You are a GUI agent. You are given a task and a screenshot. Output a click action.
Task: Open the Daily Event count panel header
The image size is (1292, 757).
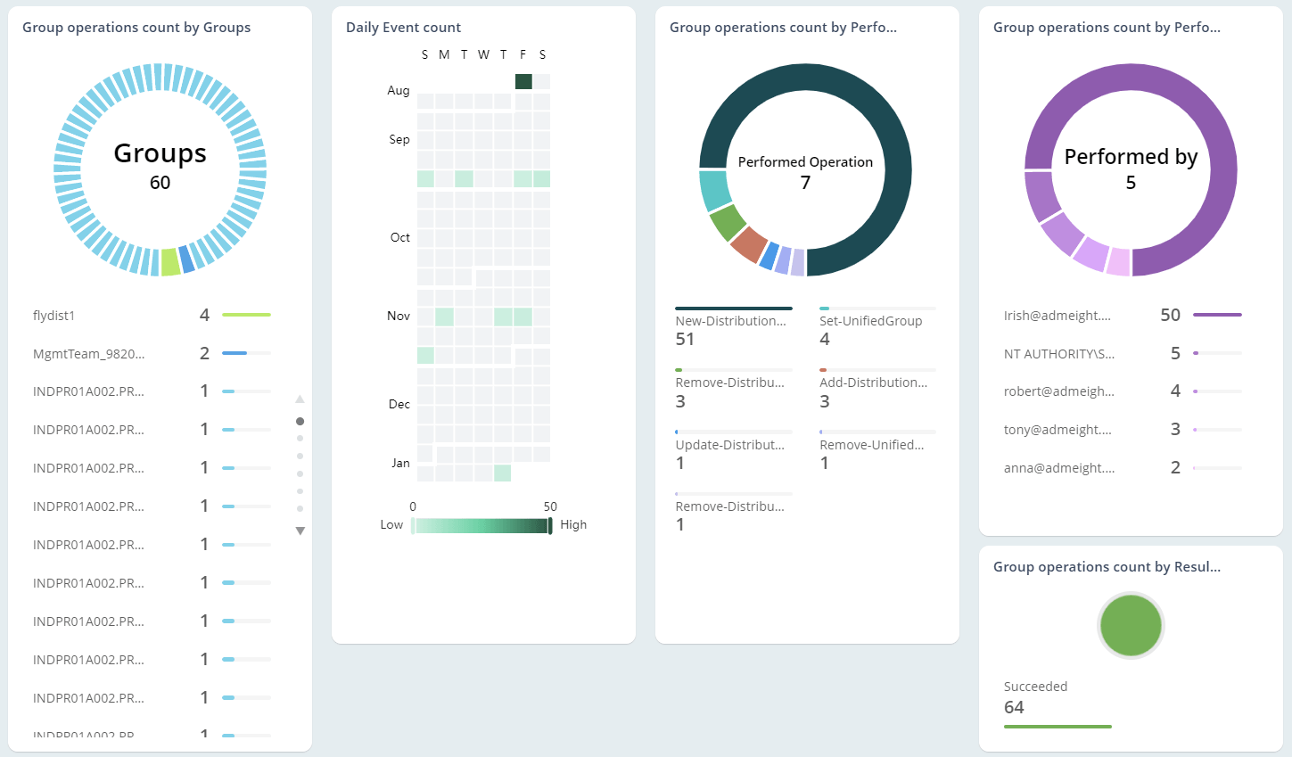click(x=403, y=27)
